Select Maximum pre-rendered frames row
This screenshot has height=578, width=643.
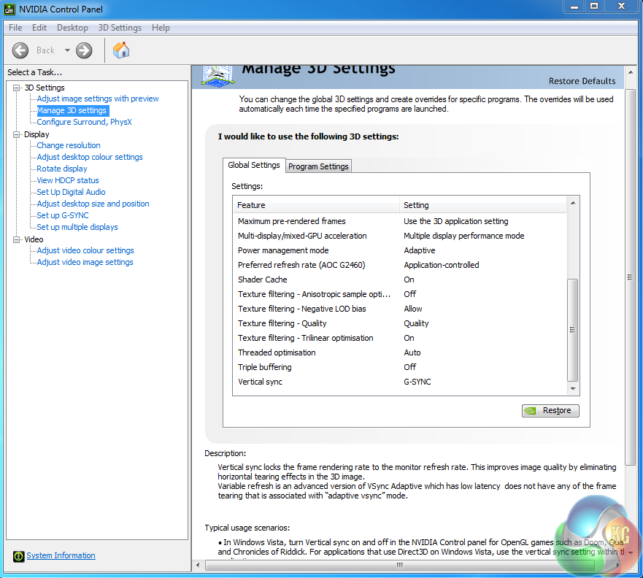[400, 221]
